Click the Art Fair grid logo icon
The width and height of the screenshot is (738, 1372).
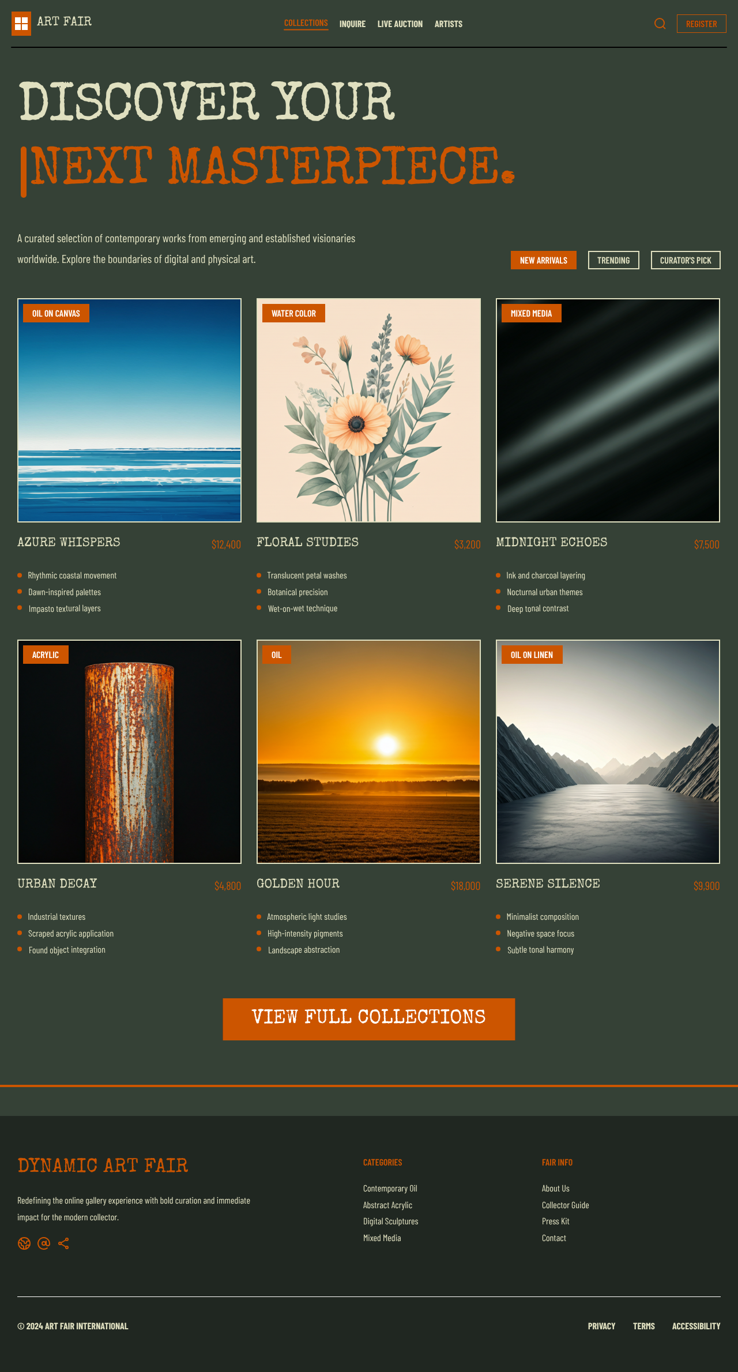[x=21, y=24]
